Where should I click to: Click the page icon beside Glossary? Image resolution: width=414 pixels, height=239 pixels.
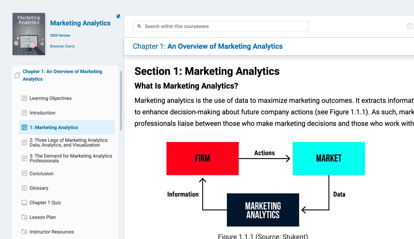pyautogui.click(x=24, y=188)
